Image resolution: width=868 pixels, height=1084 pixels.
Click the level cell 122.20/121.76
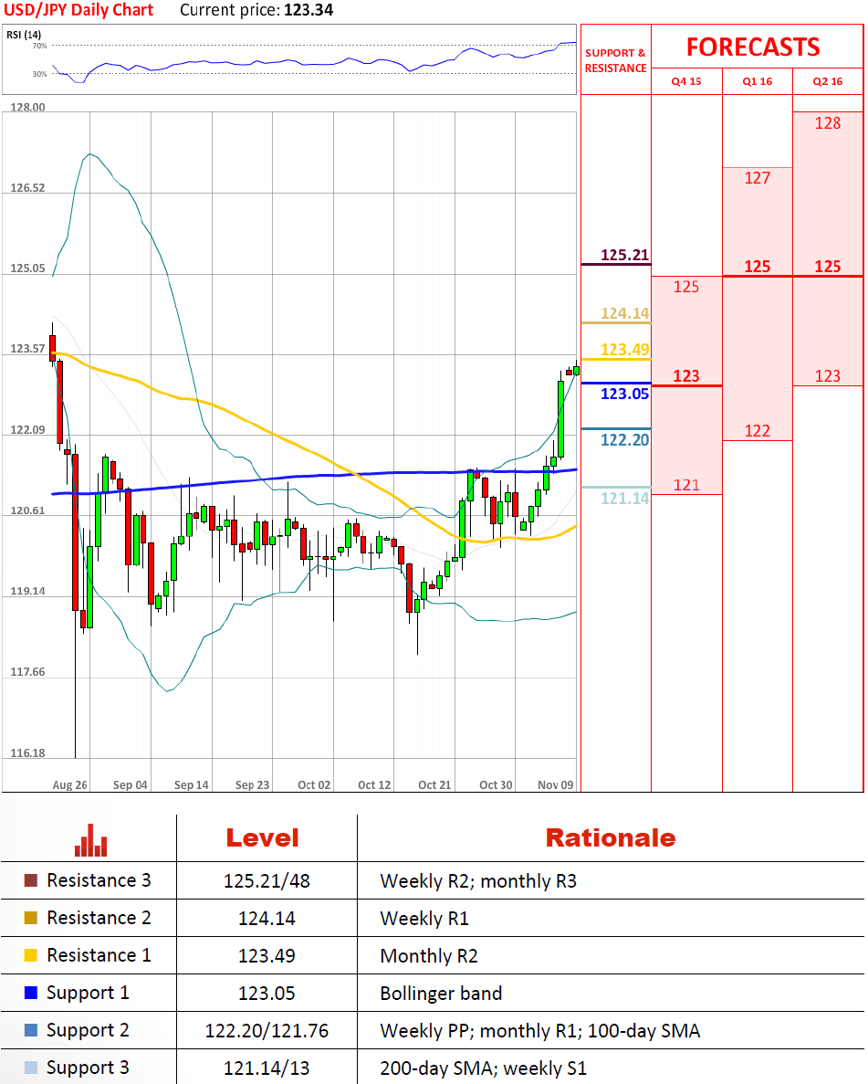267,1031
